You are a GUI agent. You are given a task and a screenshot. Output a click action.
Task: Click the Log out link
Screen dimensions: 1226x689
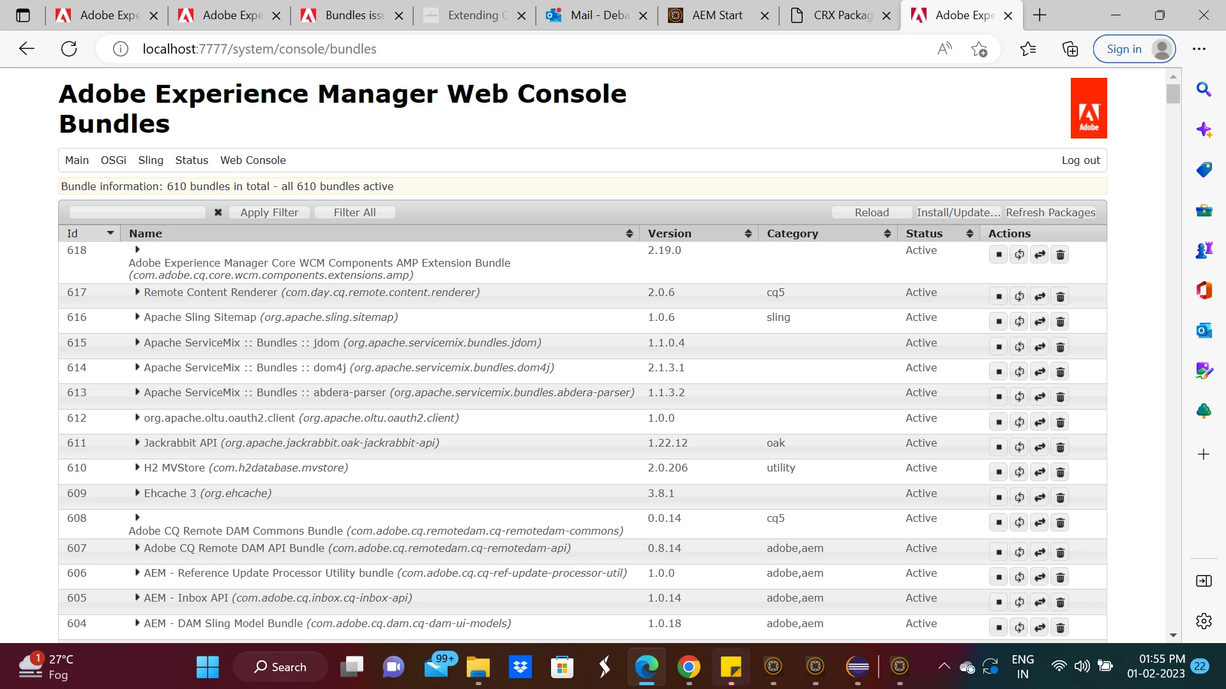click(1080, 160)
